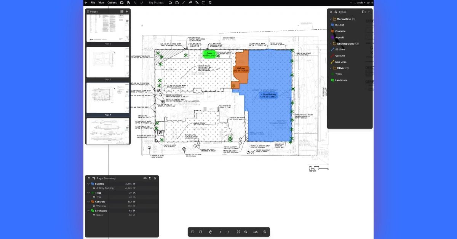Viewport: 457px width, 239px height.
Task: Select the Cloud tool in the top toolbar
Action: 170,3
